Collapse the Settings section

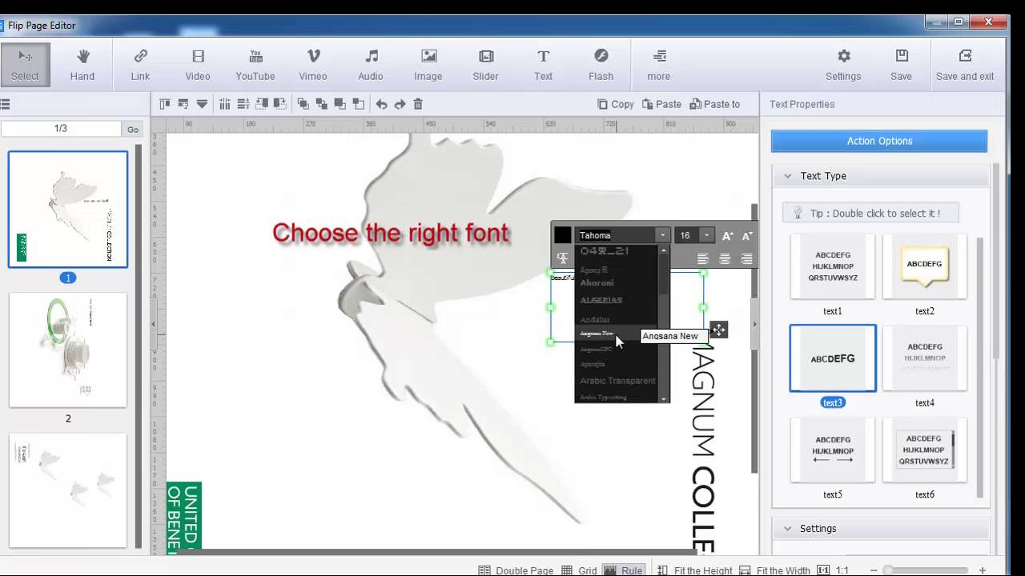[787, 529]
